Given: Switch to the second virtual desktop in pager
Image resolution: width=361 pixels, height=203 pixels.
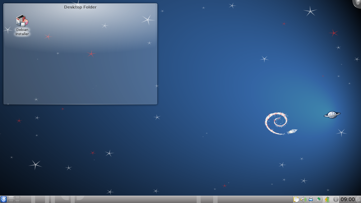Looking at the screenshot, I should pyautogui.click(x=17, y=198).
